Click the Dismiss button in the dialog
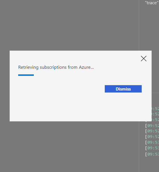 [123, 89]
